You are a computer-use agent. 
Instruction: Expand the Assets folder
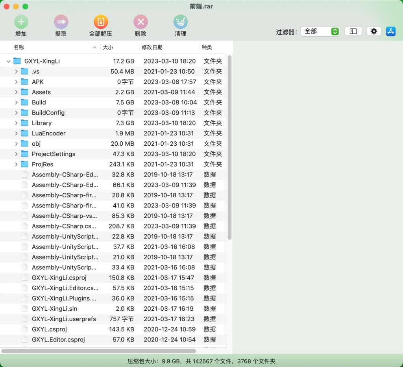(16, 92)
